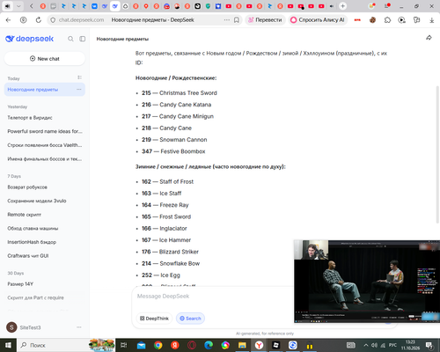Screen dimensions: 440x352
Task: Collapse the DeepSeek sidebar panel icon
Action: 83,39
